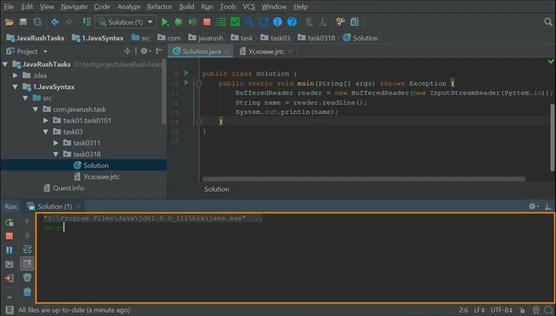
Task: Open the Refactor menu
Action: pos(159,7)
